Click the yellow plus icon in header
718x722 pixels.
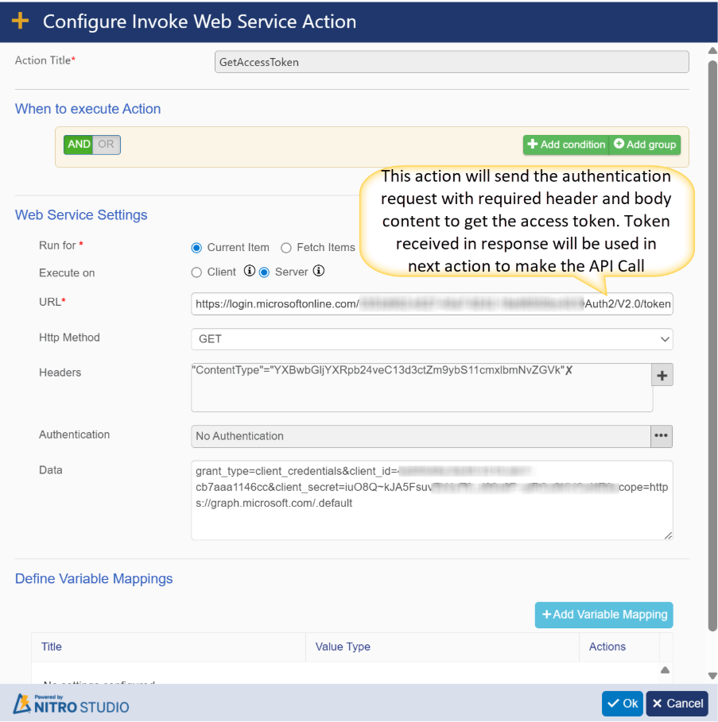(x=20, y=21)
